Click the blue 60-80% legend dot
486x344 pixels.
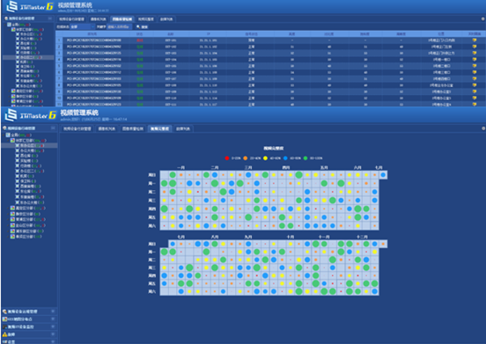285,158
